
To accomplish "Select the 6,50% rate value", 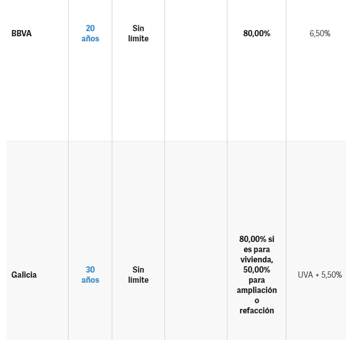I will (320, 33).
